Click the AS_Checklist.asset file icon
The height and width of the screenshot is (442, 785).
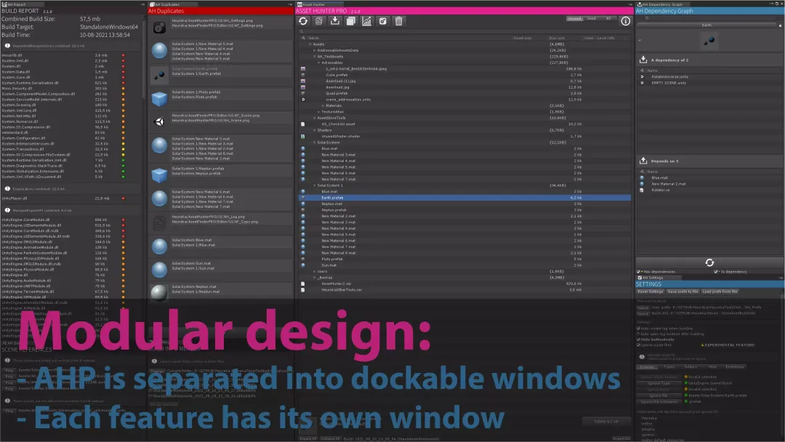303,124
